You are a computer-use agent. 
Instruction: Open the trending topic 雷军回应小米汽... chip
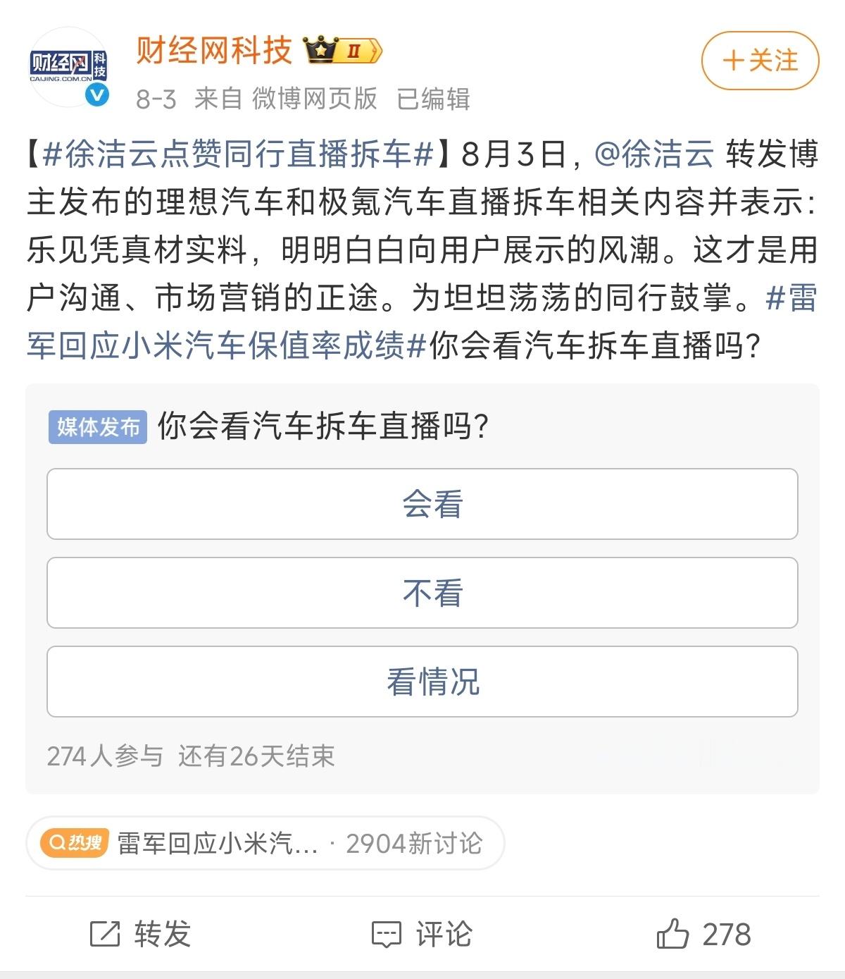pyautogui.click(x=265, y=843)
